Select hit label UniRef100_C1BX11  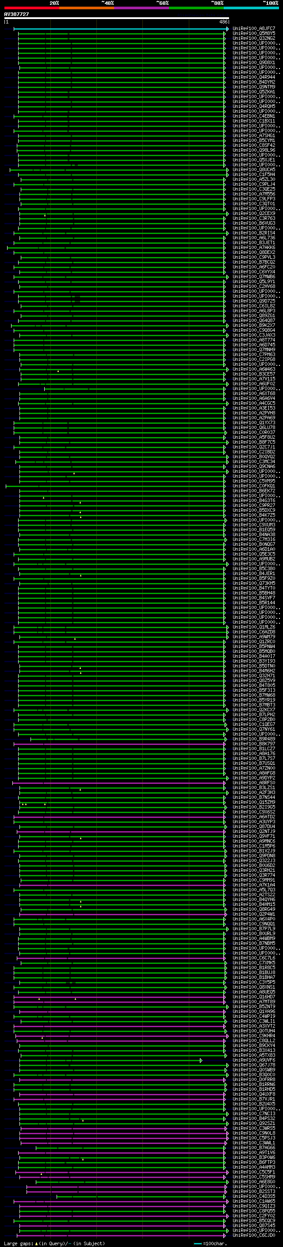pyautogui.click(x=254, y=121)
